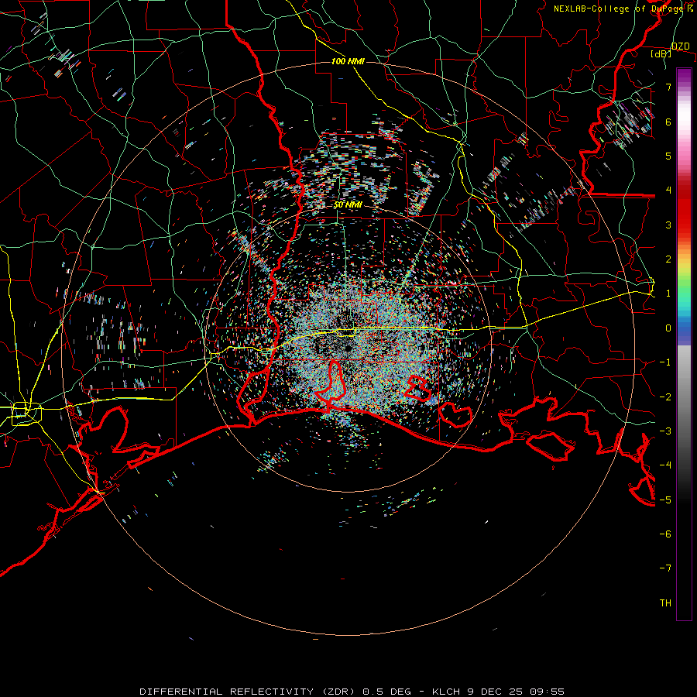Click the 3 value on the color scale
The width and height of the screenshot is (697, 697).
668,225
